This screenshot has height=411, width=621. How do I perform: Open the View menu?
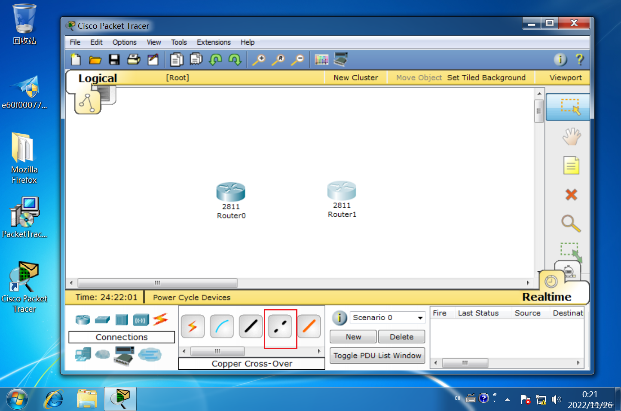click(x=154, y=42)
